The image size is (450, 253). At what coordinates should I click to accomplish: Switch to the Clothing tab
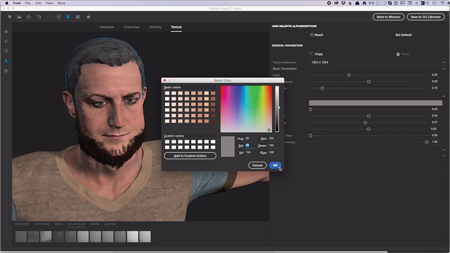coord(155,27)
